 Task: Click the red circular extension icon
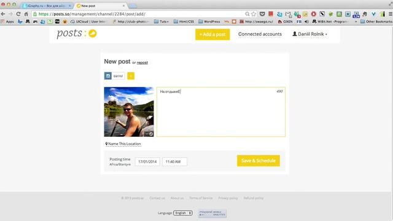[x=314, y=14]
